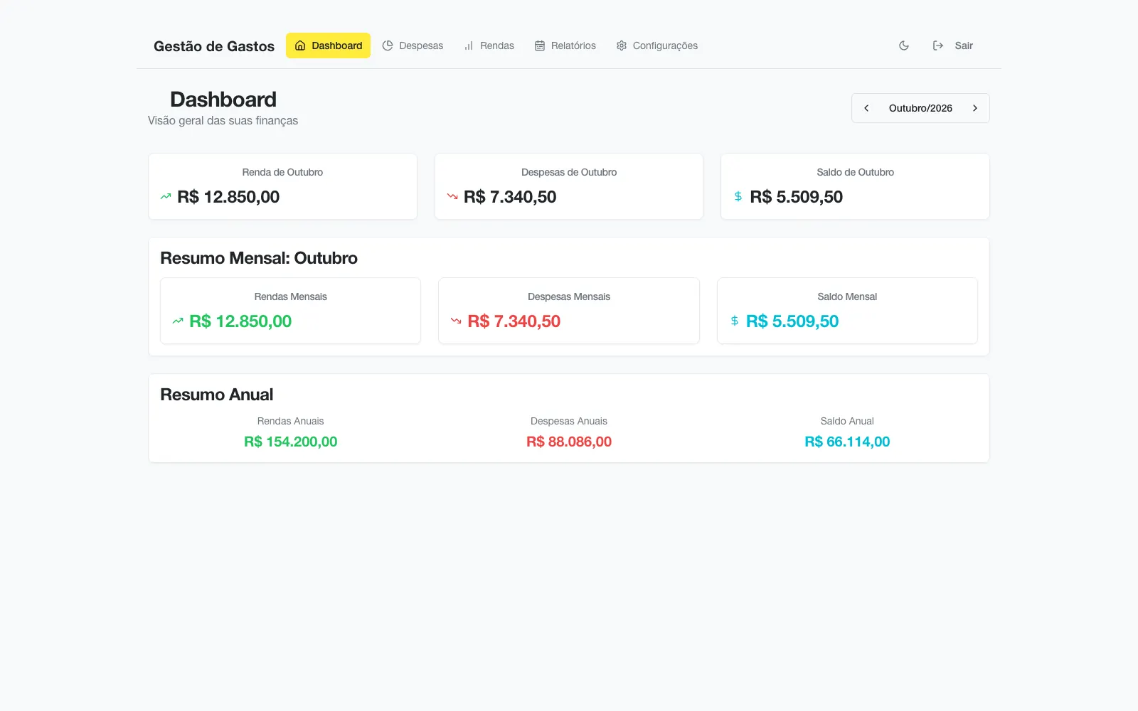The width and height of the screenshot is (1138, 711).
Task: Click the green R$ 12.850,00 Rendas Mensais value
Action: coord(240,321)
